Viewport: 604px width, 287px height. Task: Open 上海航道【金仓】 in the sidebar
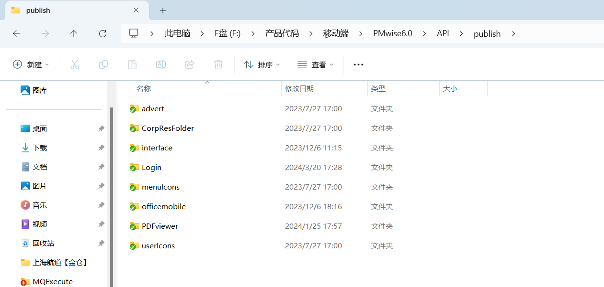(55, 262)
